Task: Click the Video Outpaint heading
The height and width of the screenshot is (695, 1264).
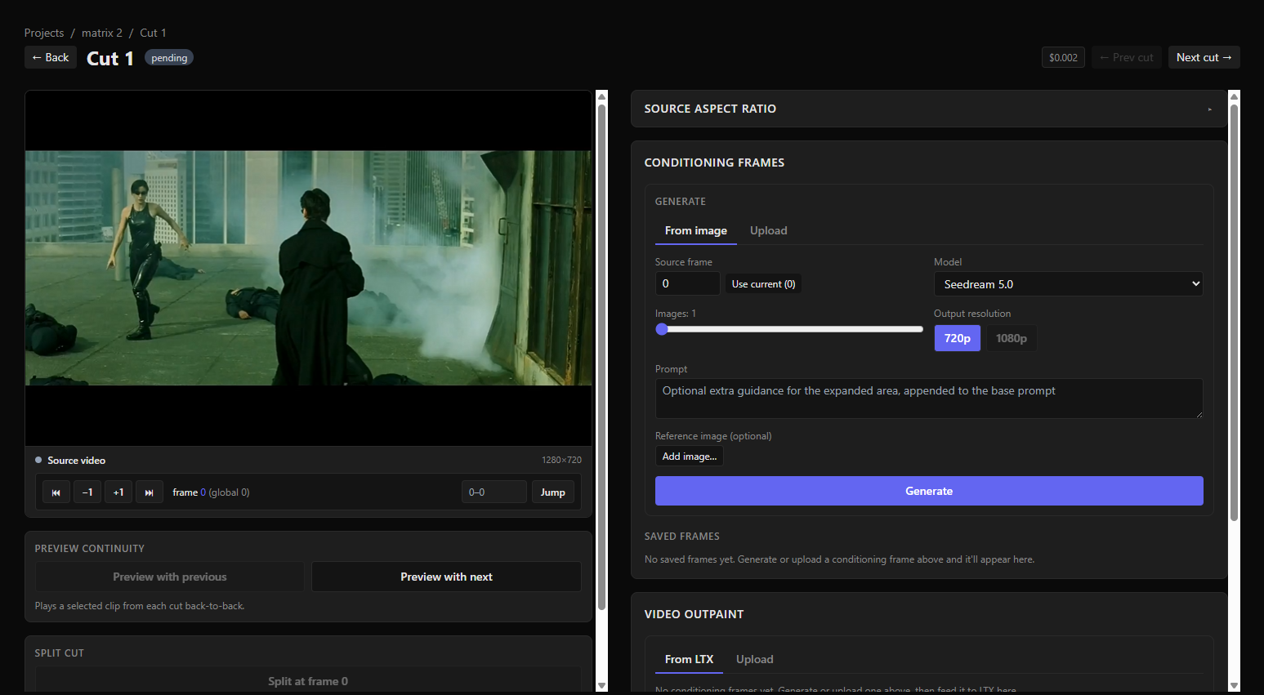Action: pos(694,614)
